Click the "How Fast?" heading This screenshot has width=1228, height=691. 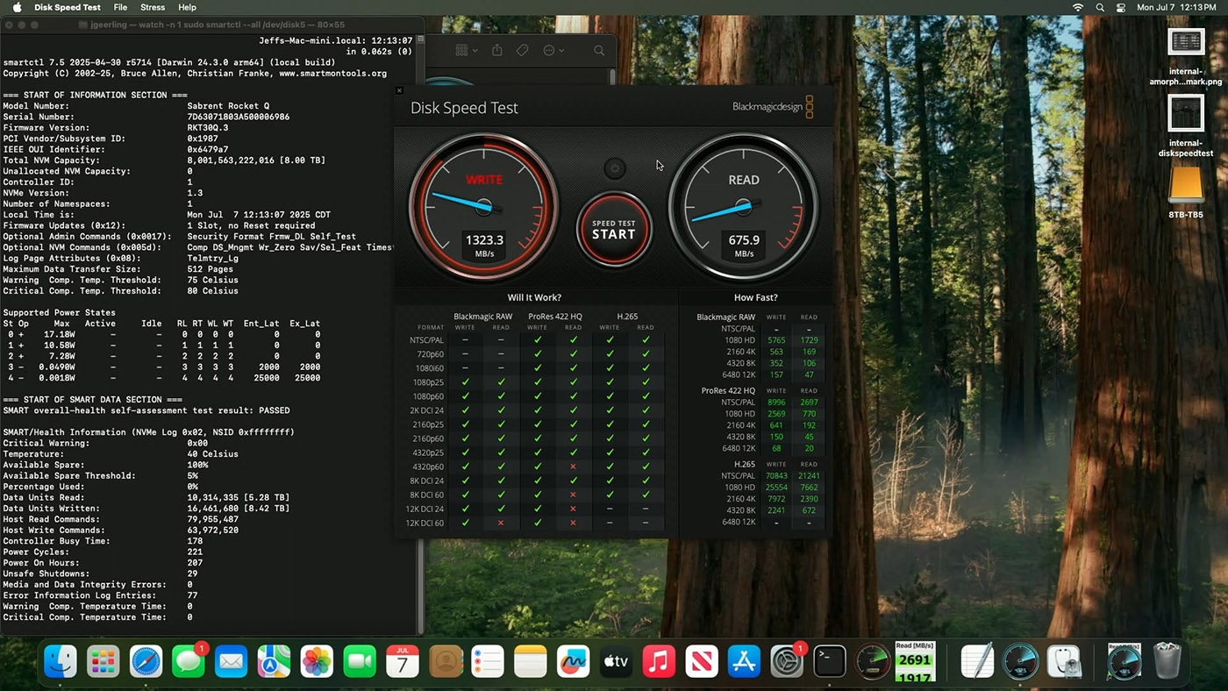[x=755, y=297]
